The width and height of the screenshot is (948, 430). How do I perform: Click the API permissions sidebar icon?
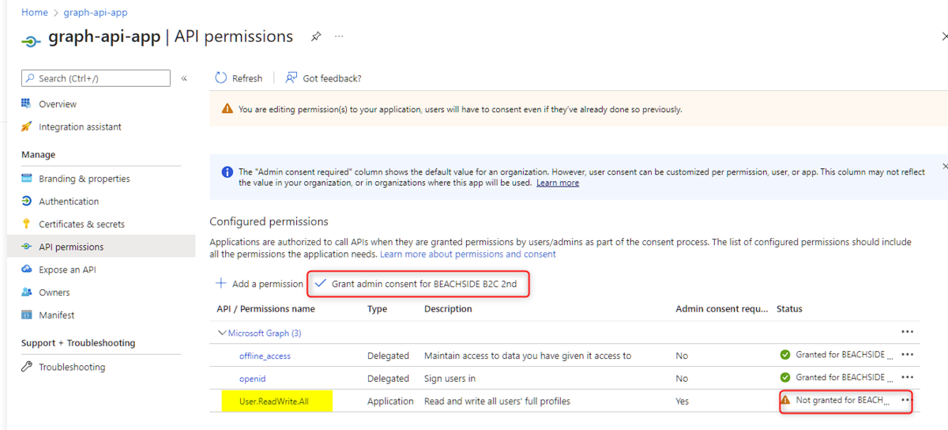tap(26, 247)
